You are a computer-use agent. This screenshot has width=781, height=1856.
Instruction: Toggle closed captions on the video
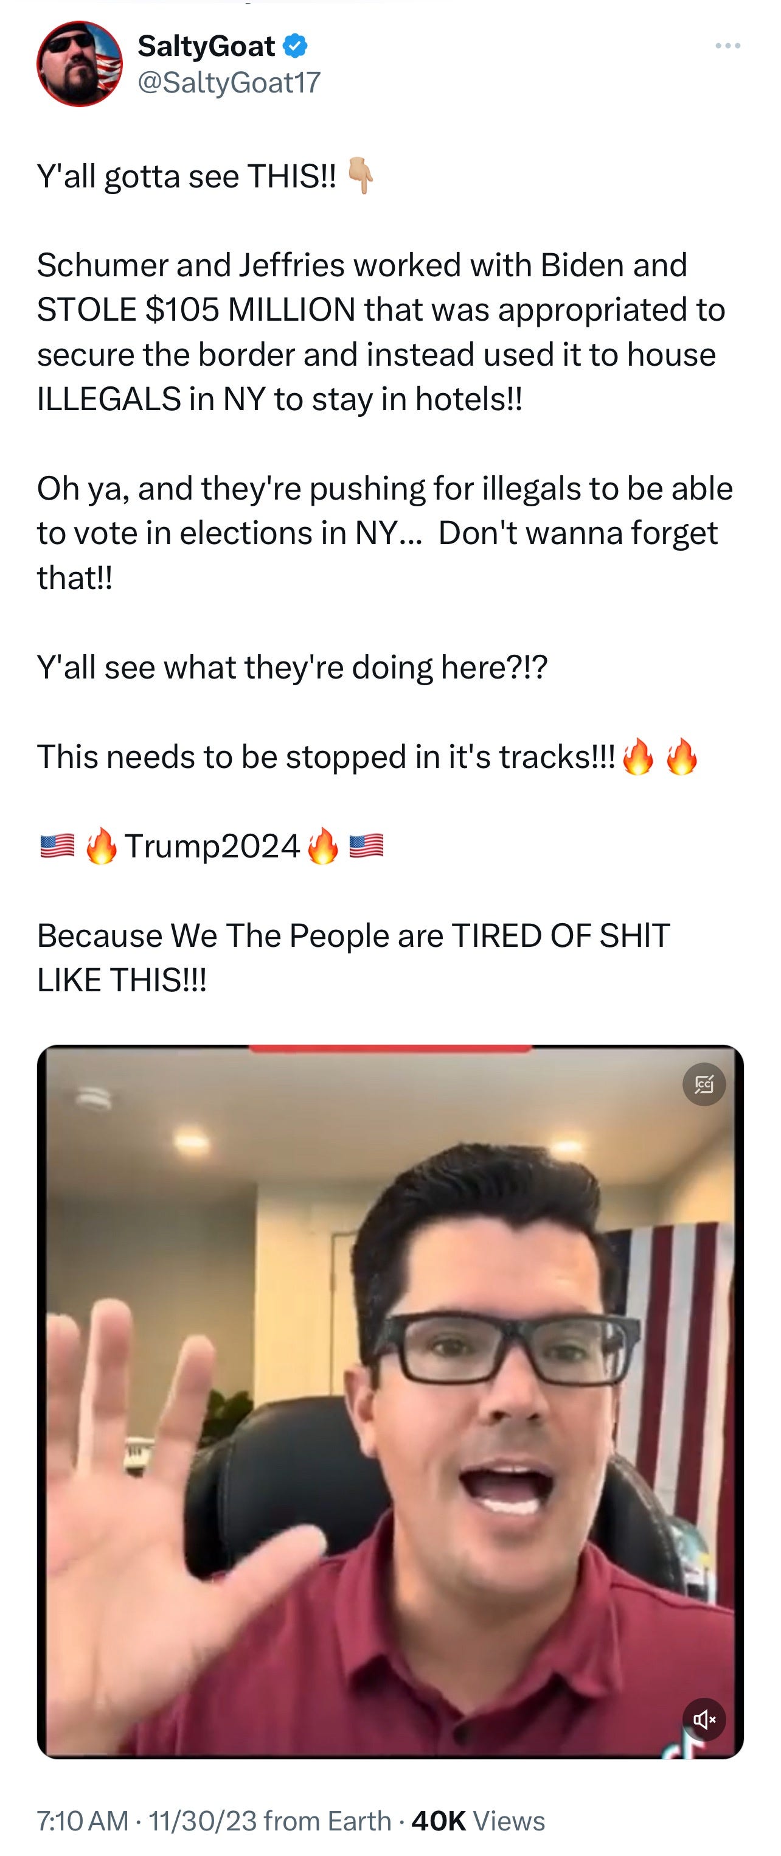(x=704, y=1084)
